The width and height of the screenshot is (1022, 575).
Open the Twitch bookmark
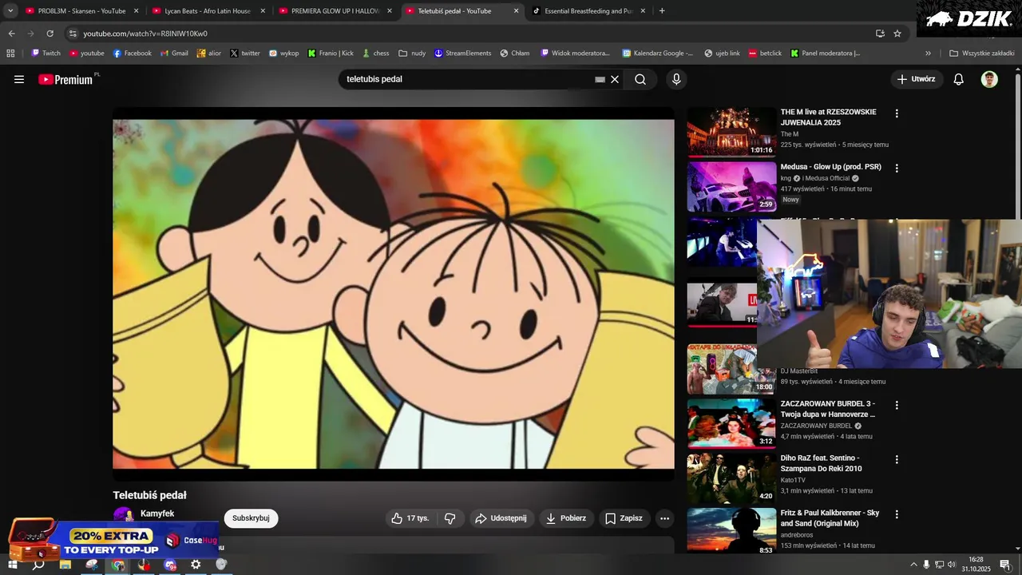46,54
